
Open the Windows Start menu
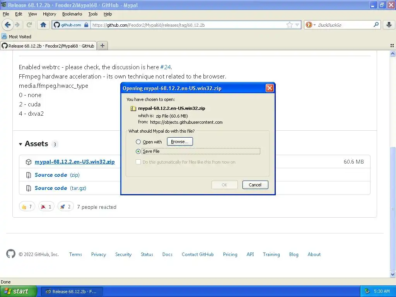pos(19,291)
